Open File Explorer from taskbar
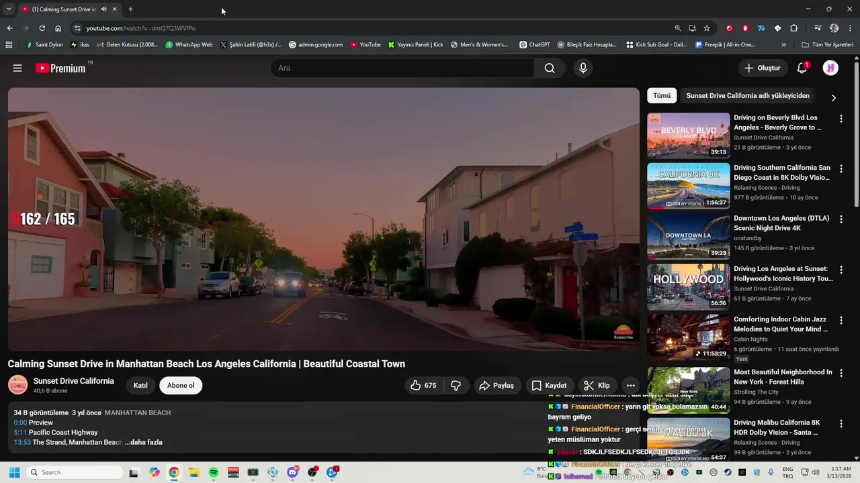The width and height of the screenshot is (860, 483). tap(193, 472)
